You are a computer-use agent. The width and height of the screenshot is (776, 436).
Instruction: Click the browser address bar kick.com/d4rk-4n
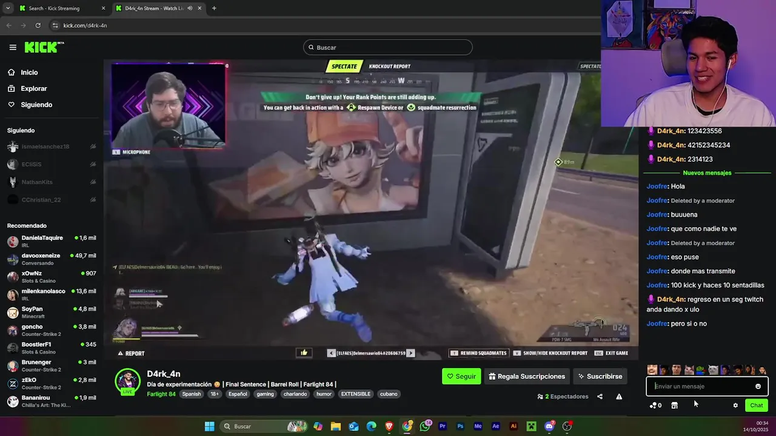[x=85, y=25]
